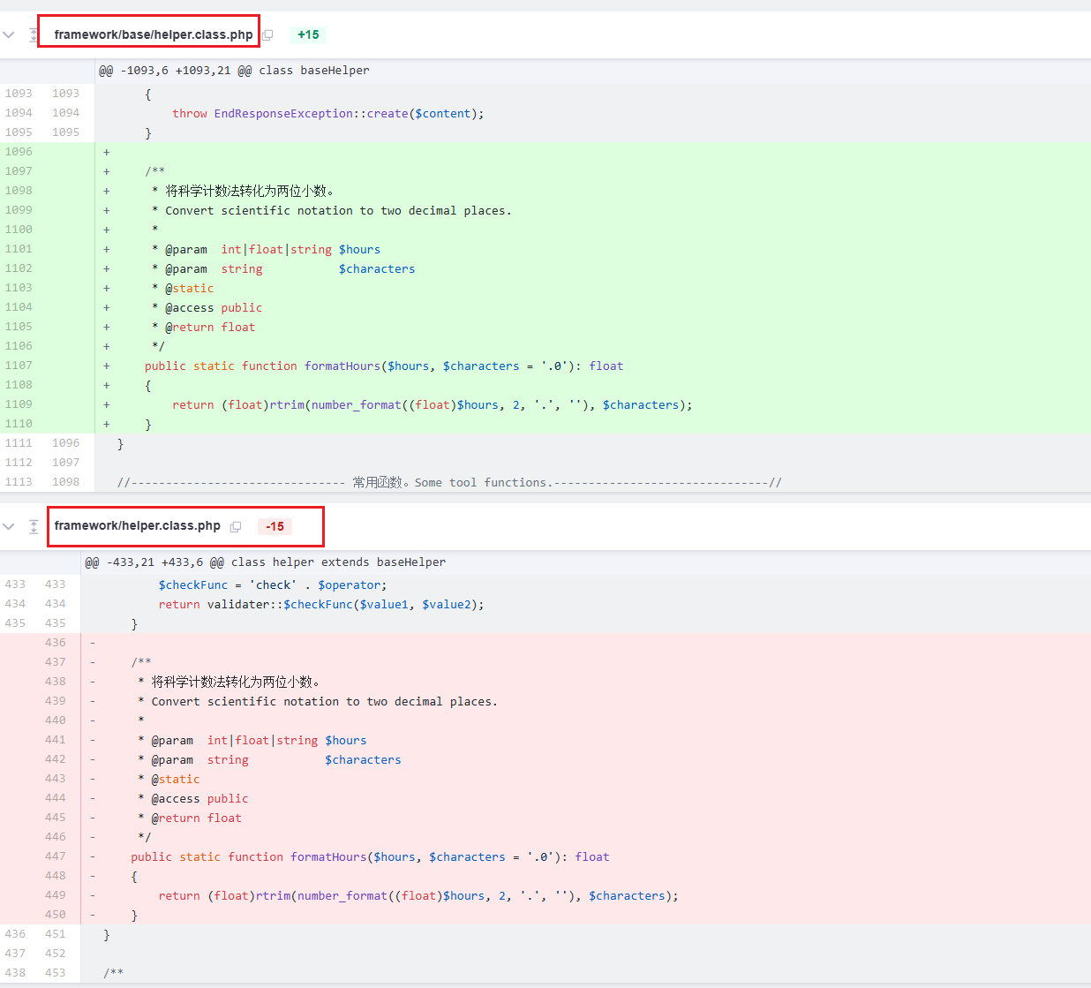The width and height of the screenshot is (1091, 988).
Task: Click the "$checkFunc = 'check' . $operator;" line
Action: tap(273, 585)
